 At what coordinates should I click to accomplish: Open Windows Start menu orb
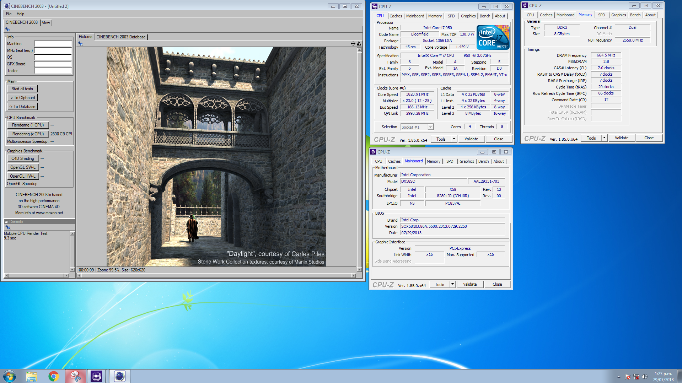pos(10,376)
